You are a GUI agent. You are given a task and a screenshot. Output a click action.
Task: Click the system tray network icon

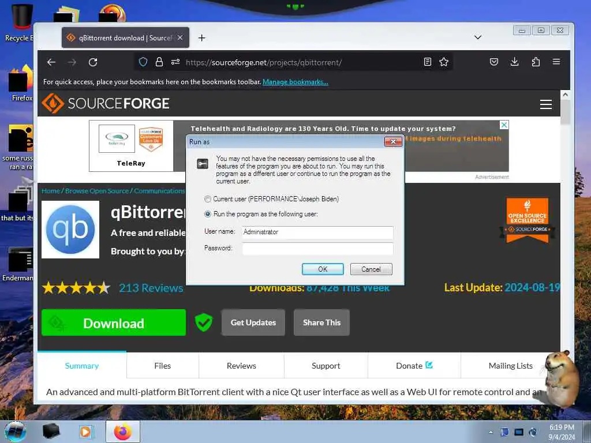coord(519,432)
